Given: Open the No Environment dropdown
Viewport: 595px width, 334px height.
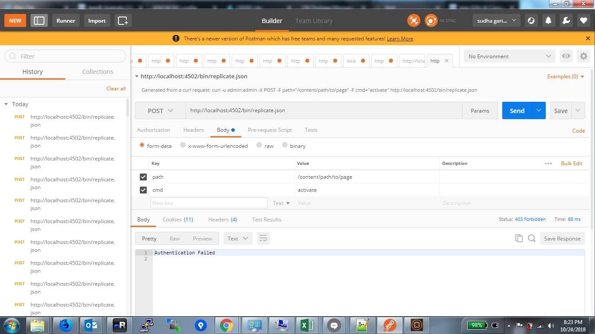Looking at the screenshot, I should click(510, 56).
